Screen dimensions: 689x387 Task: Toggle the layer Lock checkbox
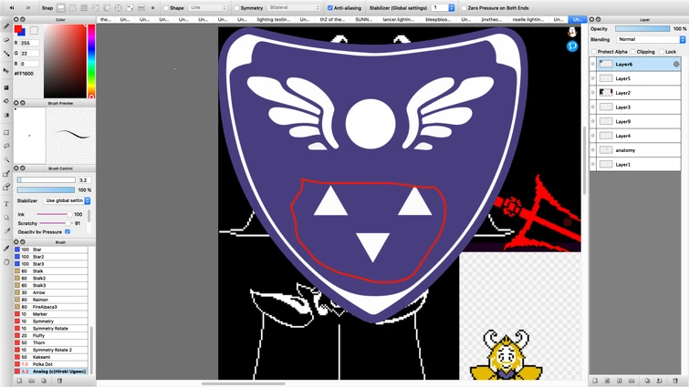point(662,52)
